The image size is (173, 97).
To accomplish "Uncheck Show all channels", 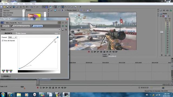I will 2,41.
